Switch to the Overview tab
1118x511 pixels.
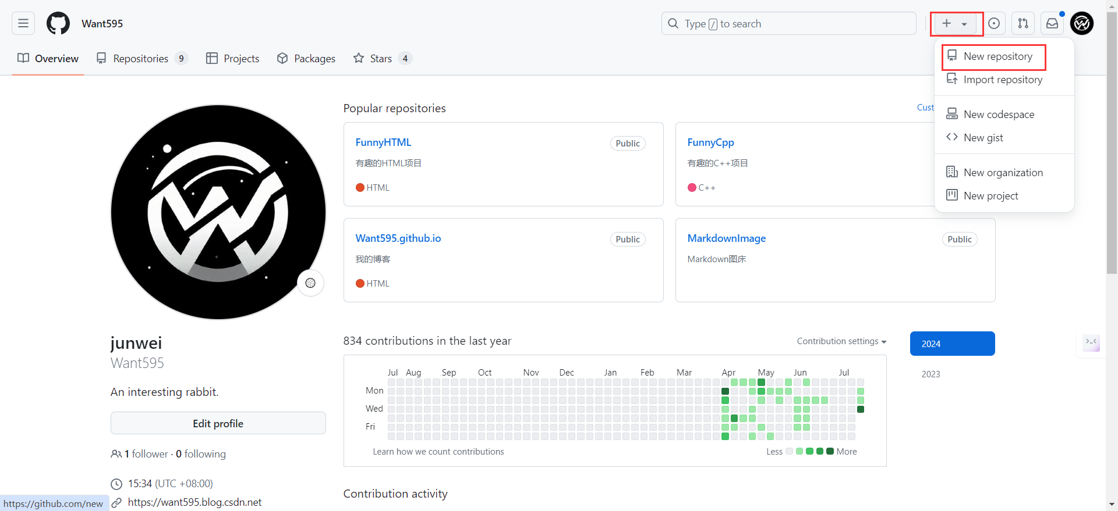click(x=48, y=58)
